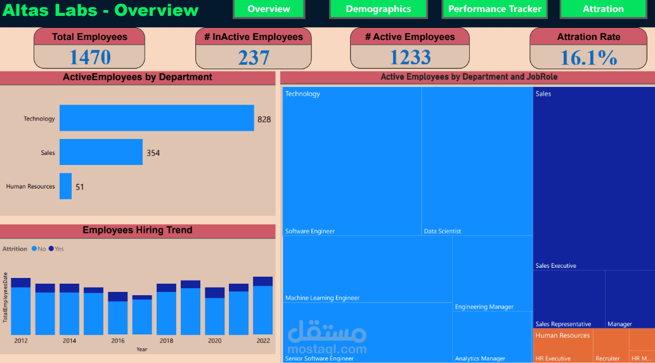This screenshot has height=363, width=655.
Task: Click the Human Resources treemap group label
Action: [562, 336]
